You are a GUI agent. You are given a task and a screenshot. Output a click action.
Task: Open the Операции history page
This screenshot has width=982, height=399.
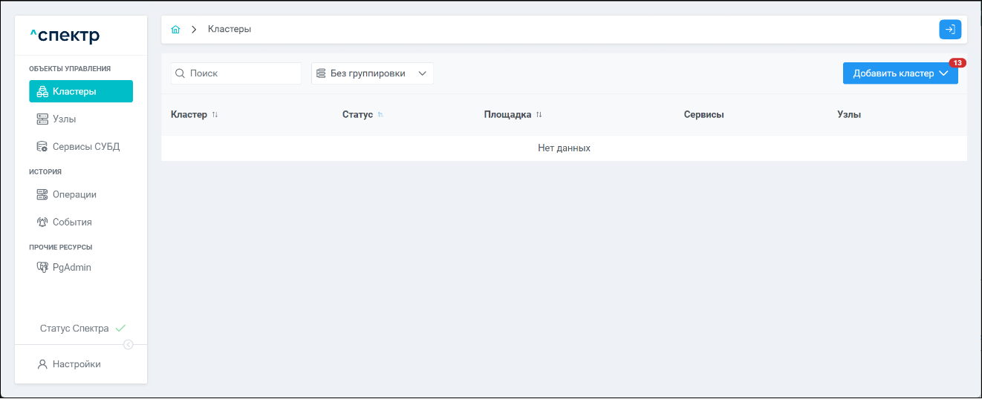coord(74,194)
